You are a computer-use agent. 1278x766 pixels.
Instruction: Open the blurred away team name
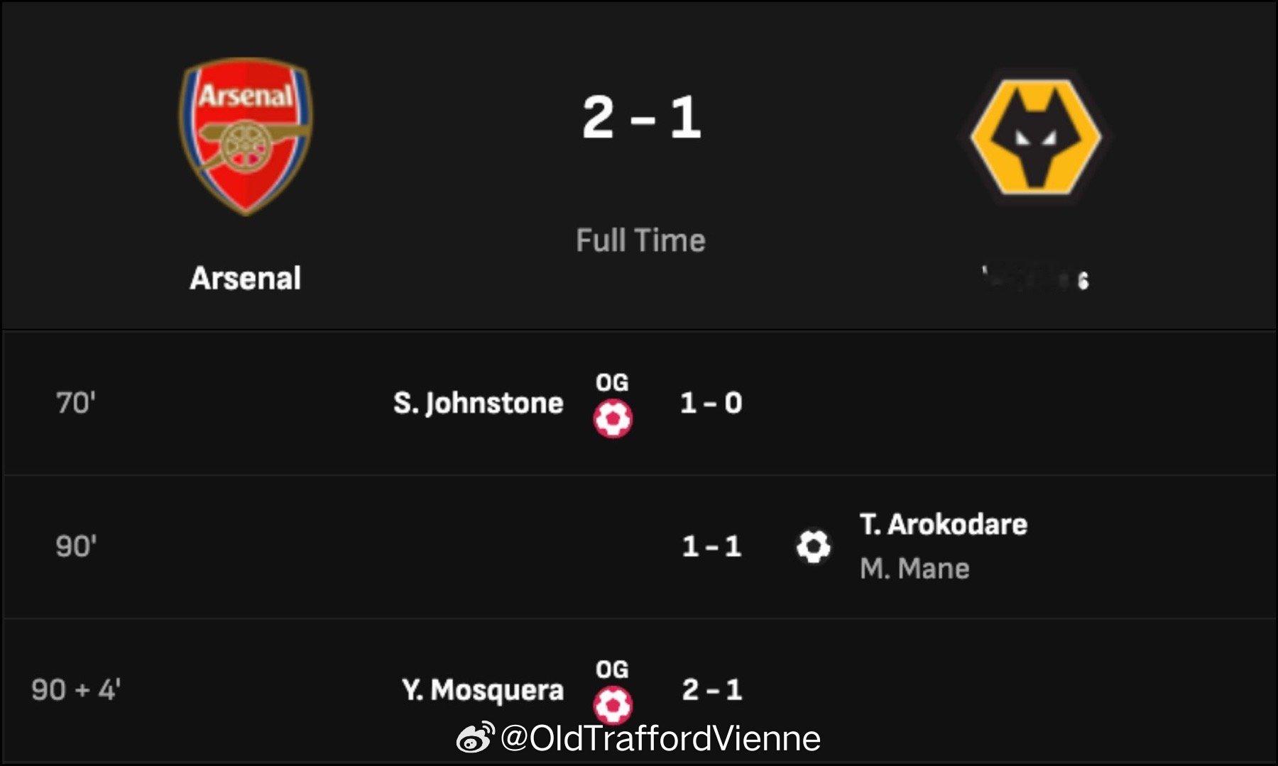click(1036, 279)
